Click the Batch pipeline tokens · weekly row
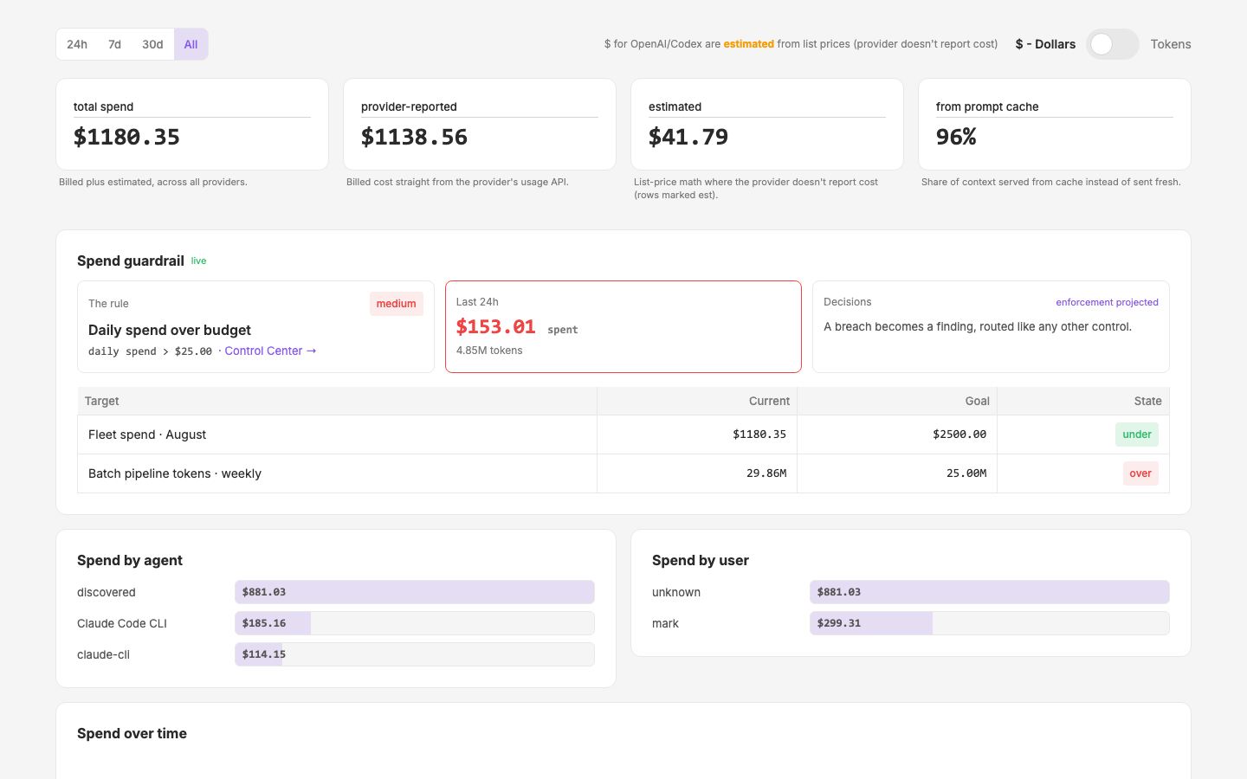This screenshot has height=779, width=1247. click(x=623, y=473)
